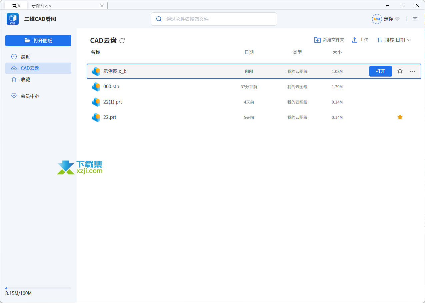Click the 三维CAD看图 app logo
Viewport: 425px width, 303px height.
[13, 19]
